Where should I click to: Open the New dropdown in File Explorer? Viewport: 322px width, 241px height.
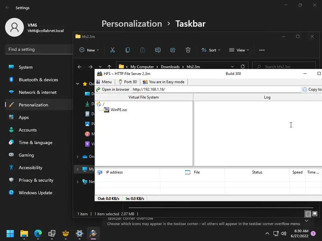pyautogui.click(x=89, y=50)
